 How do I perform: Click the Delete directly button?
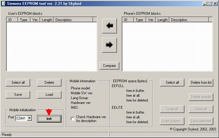click(201, 97)
